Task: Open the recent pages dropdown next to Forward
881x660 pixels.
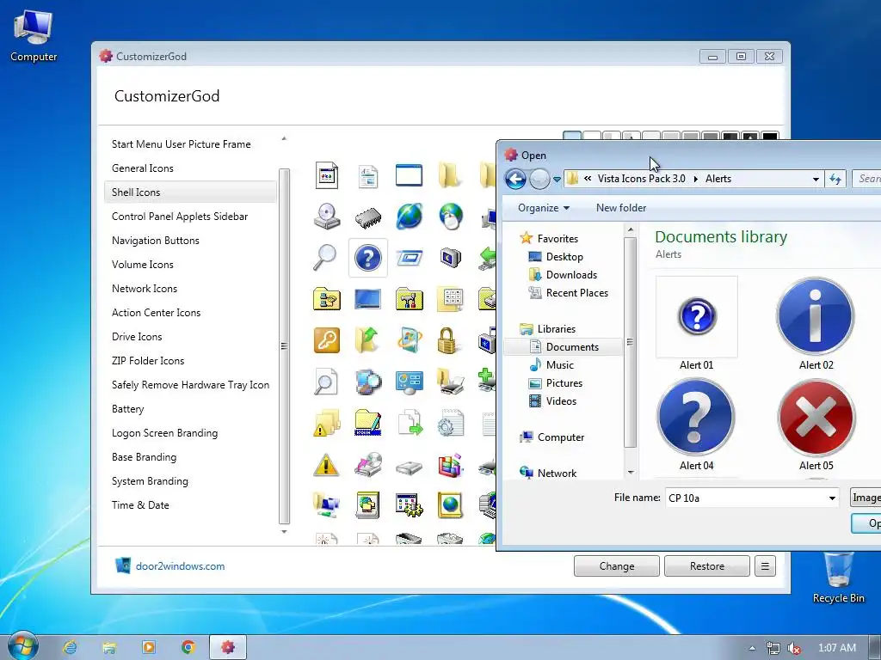Action: [x=557, y=180]
